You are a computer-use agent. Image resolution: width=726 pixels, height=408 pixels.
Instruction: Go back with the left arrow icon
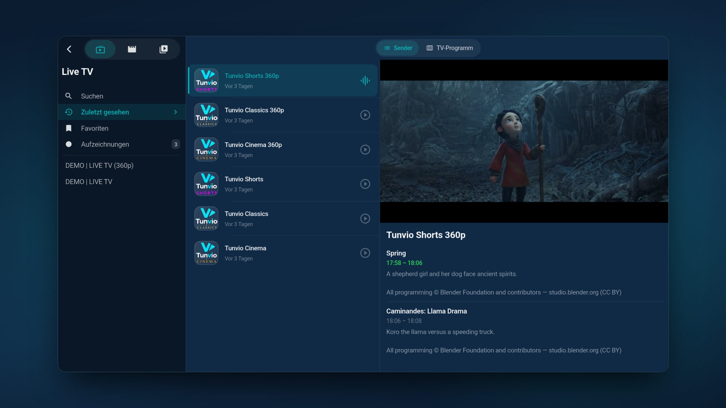[x=69, y=49]
